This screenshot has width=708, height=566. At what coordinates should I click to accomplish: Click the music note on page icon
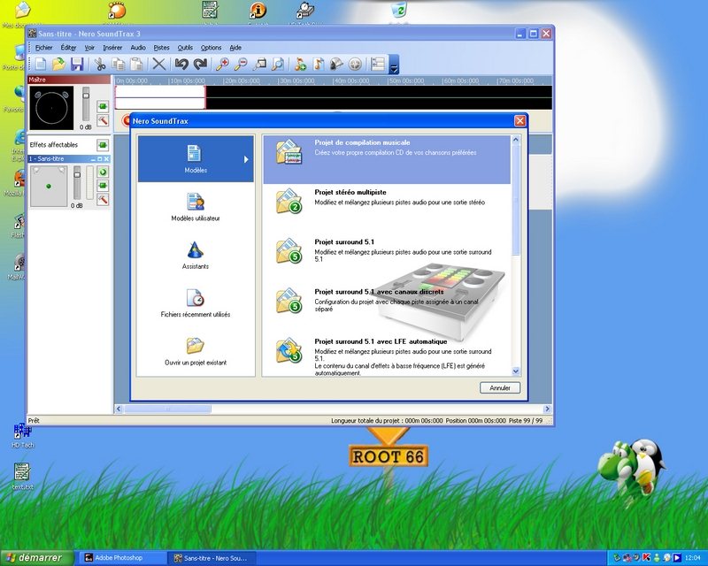coord(319,65)
